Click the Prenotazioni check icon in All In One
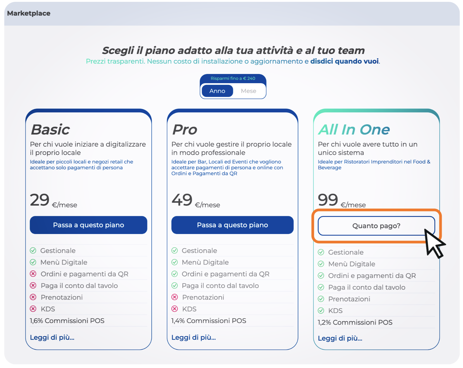Screen dimensions: 463x368 (321, 299)
